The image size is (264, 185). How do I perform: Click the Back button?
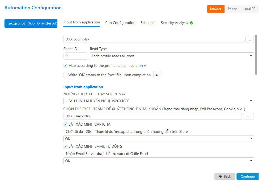pyautogui.click(x=224, y=176)
